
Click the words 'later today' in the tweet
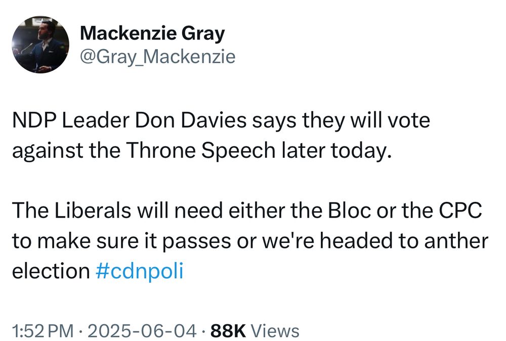336,151
